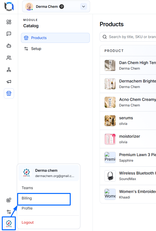
Task: Click the Acno Chem Creamy thumbnail
Action: coord(110,102)
